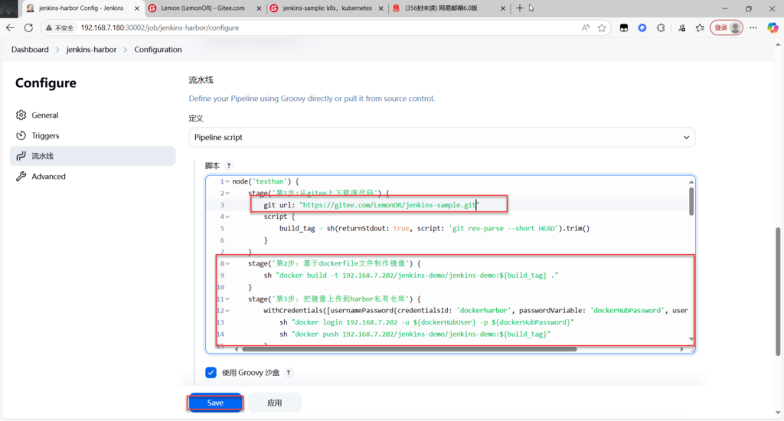Click the help icon next to 脚本

[228, 165]
